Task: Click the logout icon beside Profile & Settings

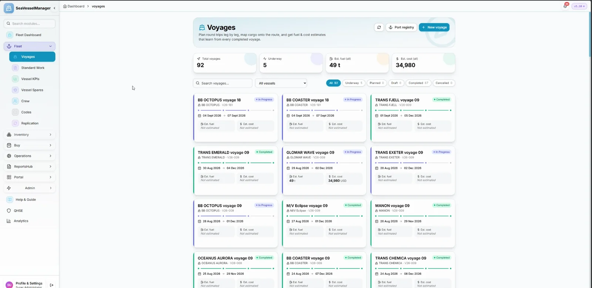Action: point(51,285)
